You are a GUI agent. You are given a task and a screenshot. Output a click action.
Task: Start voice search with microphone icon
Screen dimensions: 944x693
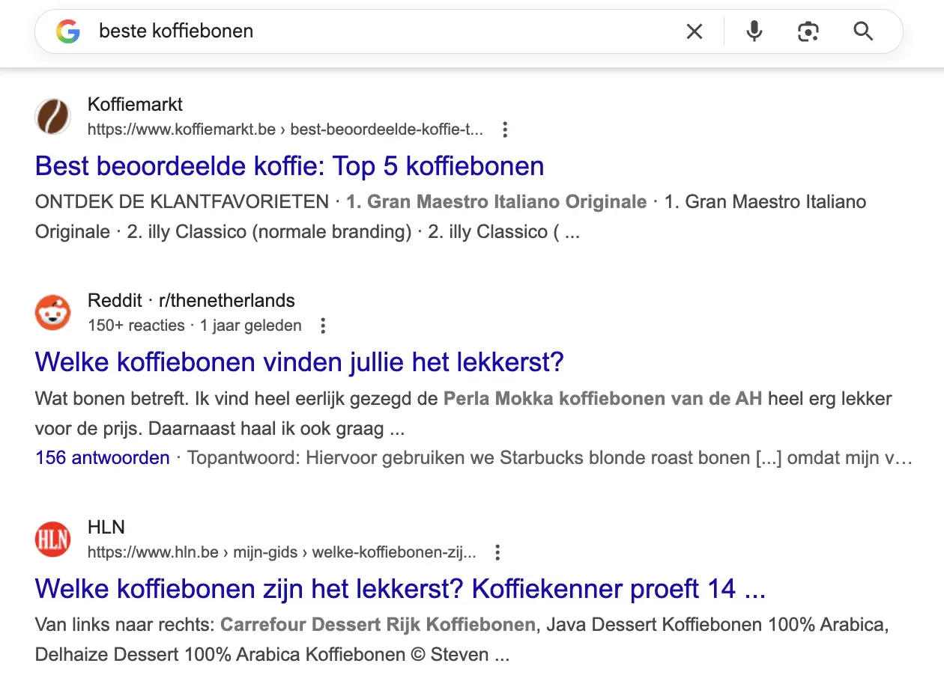click(754, 31)
